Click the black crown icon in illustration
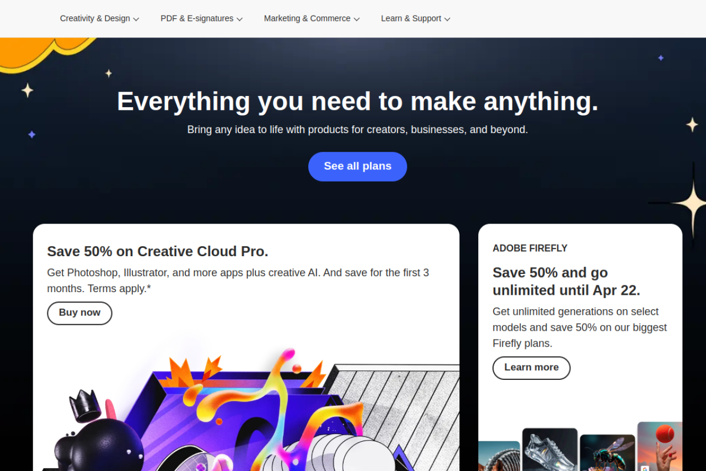This screenshot has height=471, width=706. pyautogui.click(x=84, y=405)
